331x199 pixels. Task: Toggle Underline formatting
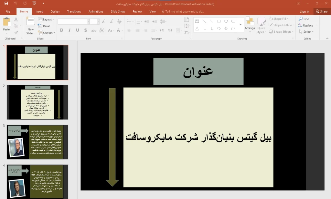coord(78,30)
